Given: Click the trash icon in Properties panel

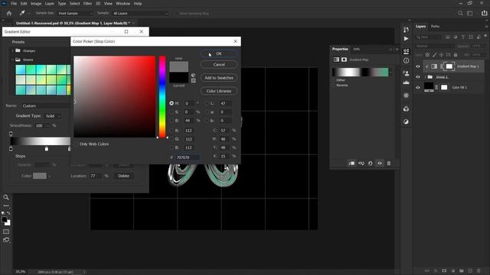Looking at the screenshot, I should [x=389, y=163].
